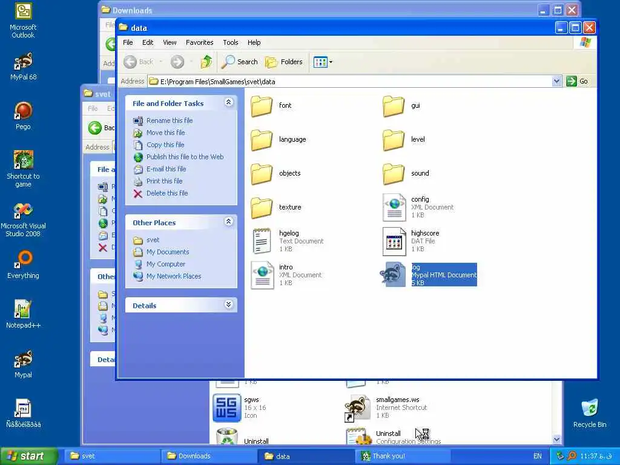
Task: Click Rename this file
Action: (170, 120)
